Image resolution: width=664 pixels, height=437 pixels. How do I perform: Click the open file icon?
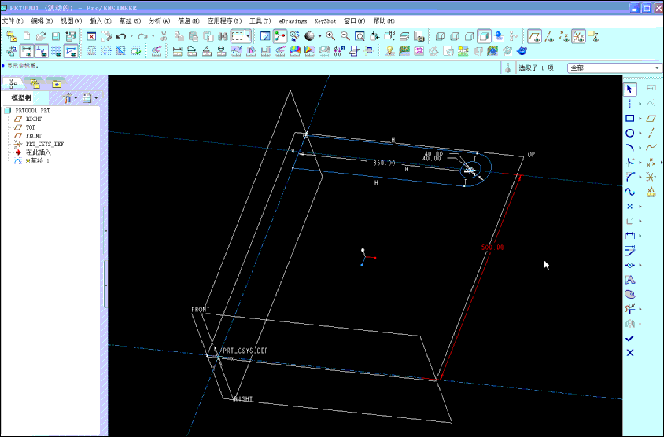click(41, 36)
